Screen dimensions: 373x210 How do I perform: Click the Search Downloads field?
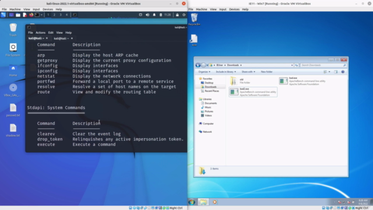[323, 65]
